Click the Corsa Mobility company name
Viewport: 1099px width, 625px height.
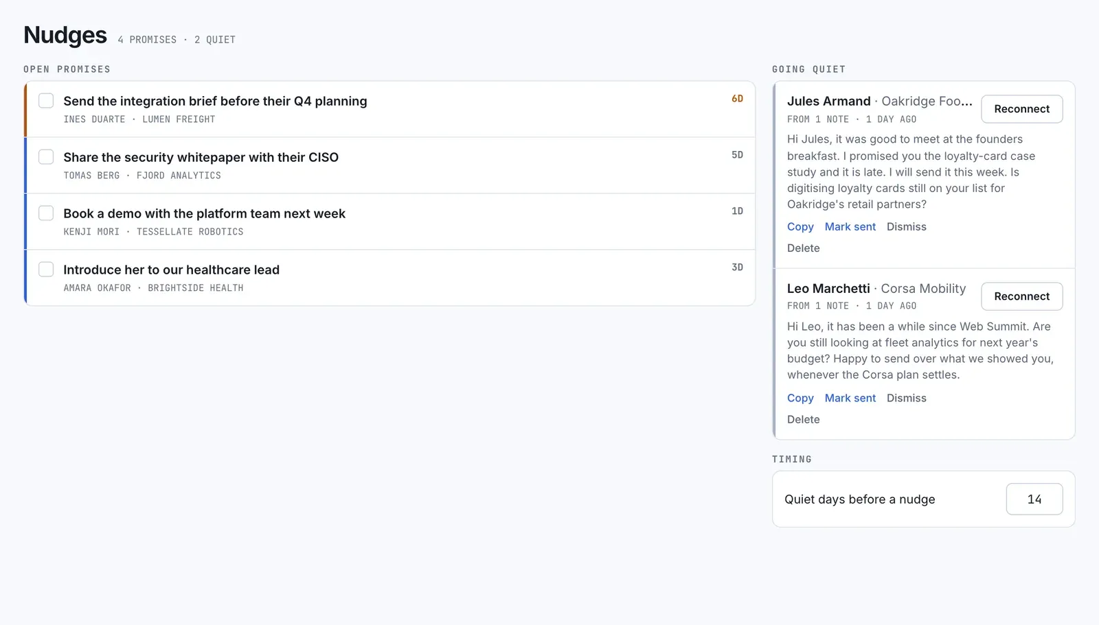[x=923, y=289]
